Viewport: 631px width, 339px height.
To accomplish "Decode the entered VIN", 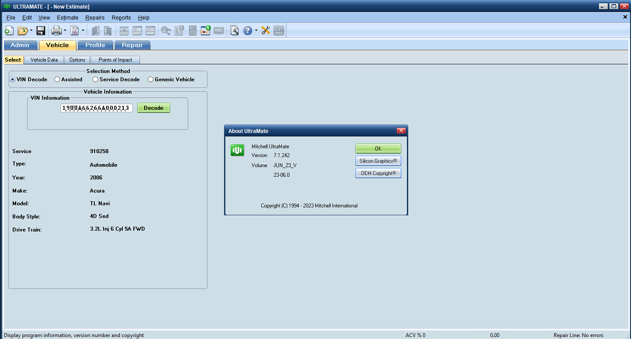I will (x=153, y=107).
